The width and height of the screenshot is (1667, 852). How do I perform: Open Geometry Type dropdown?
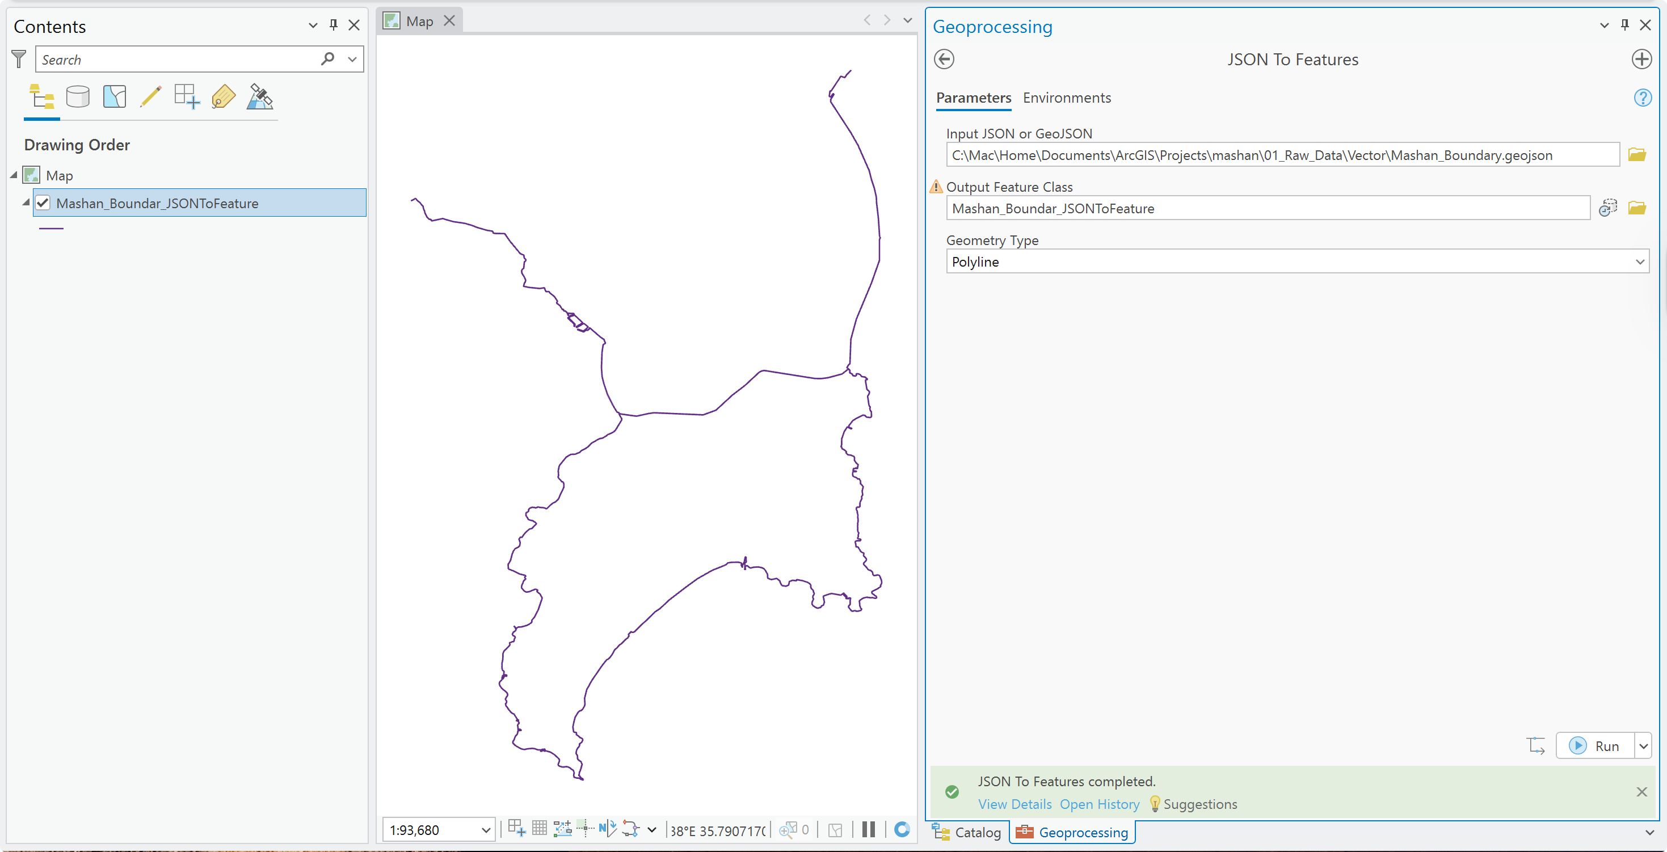click(1640, 261)
